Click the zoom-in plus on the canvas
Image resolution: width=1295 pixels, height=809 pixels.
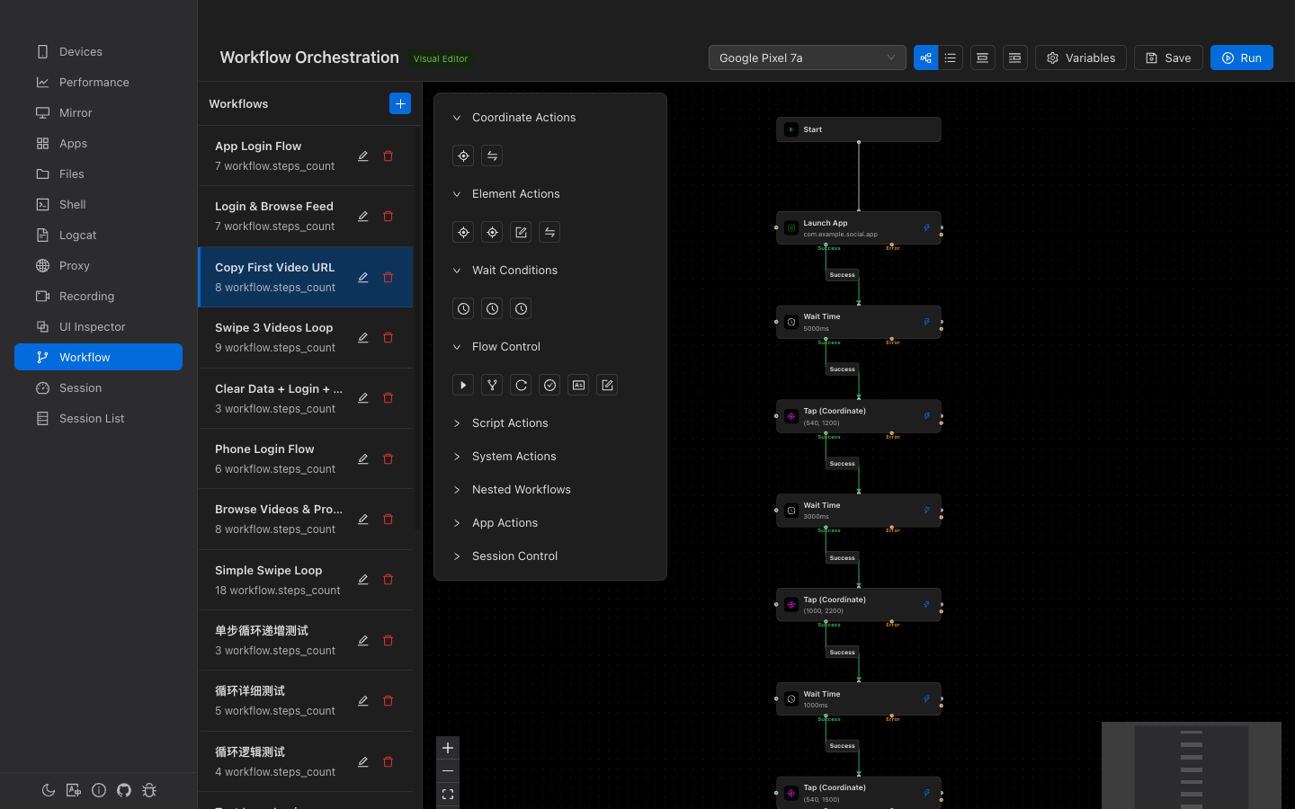click(448, 747)
